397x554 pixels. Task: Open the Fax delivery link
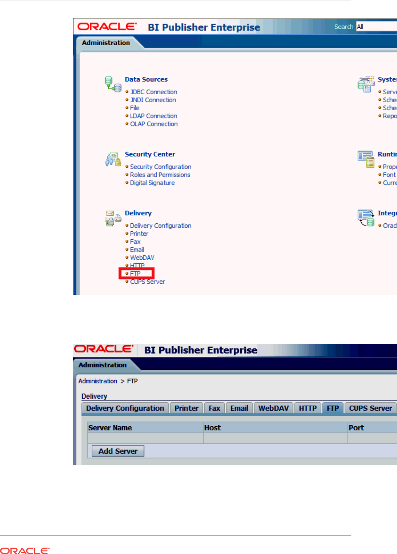(x=135, y=242)
